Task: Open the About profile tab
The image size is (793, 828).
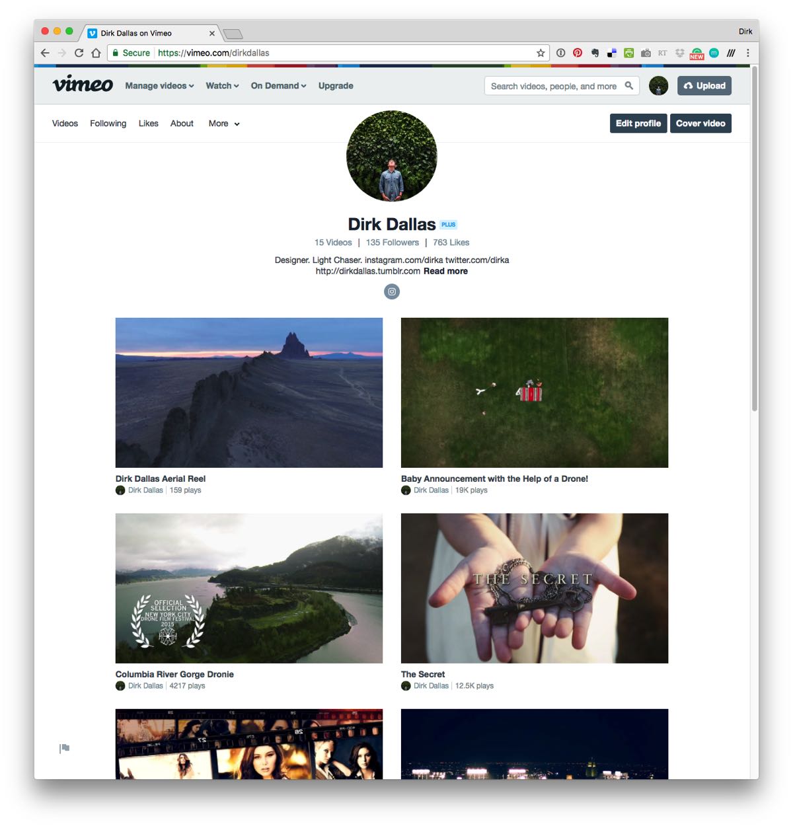Action: tap(182, 124)
